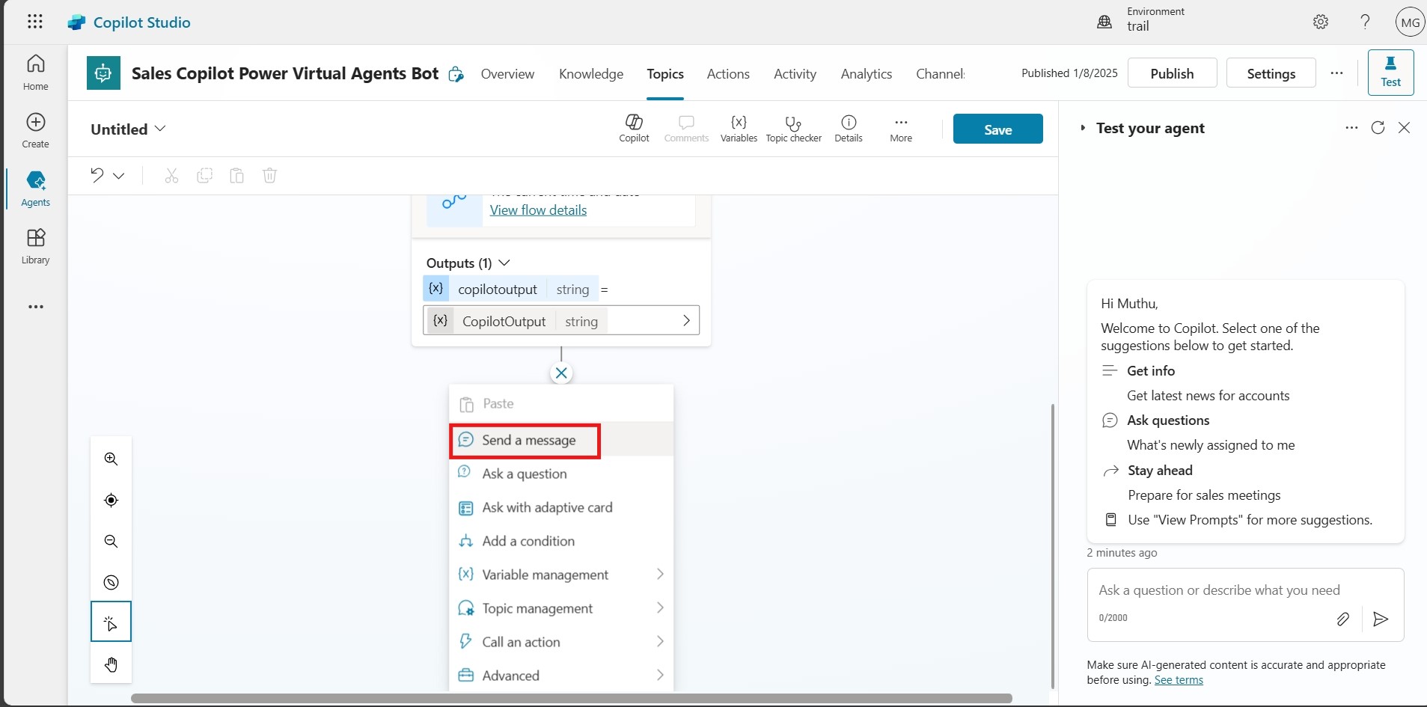
Task: Choose Send a message from menu
Action: [x=528, y=441]
